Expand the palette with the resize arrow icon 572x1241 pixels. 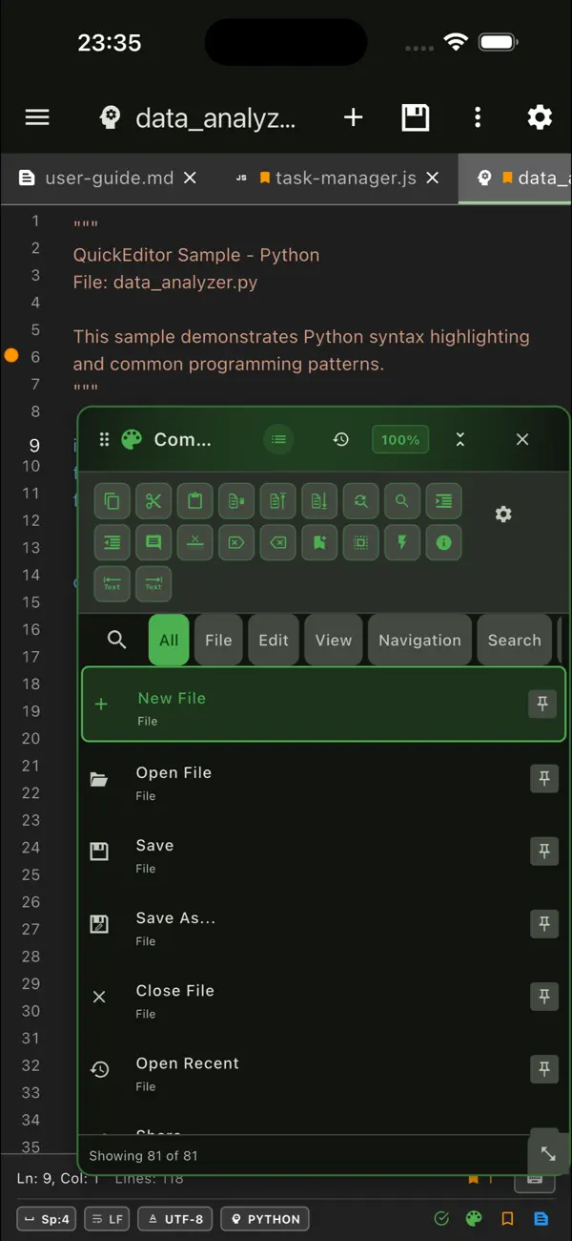coord(548,1153)
